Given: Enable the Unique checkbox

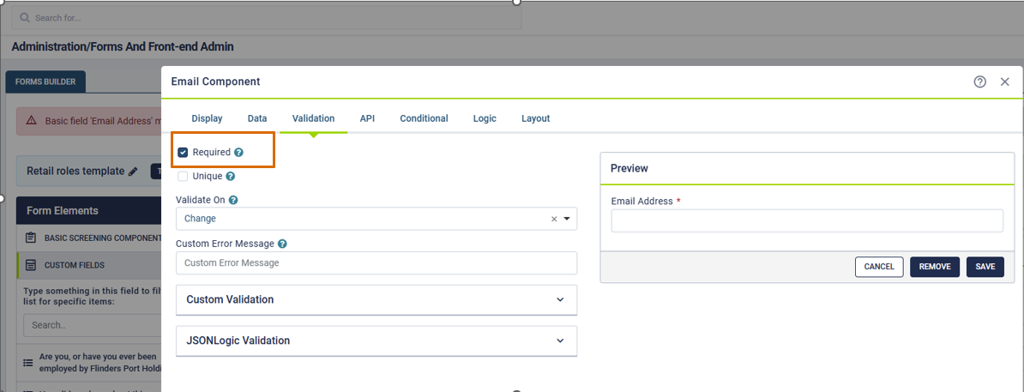Looking at the screenshot, I should click(x=183, y=177).
